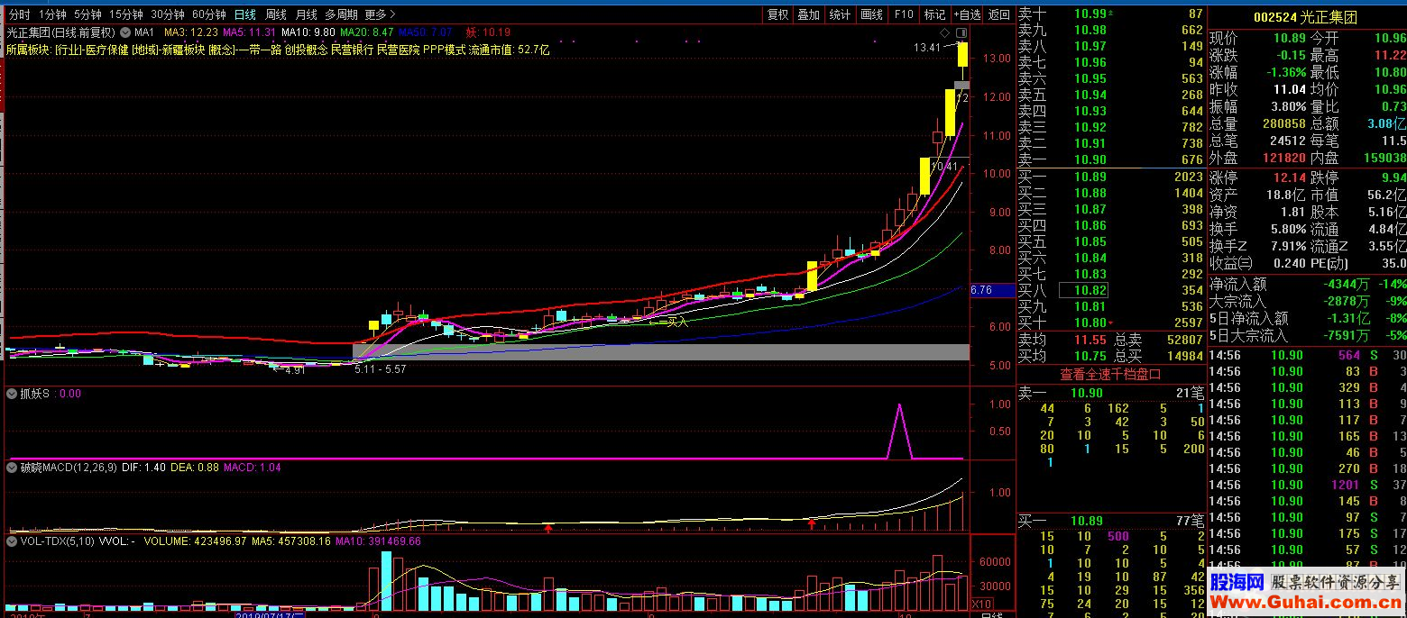Click the 卖均 average ask 11.55
The image size is (1407, 618).
(1090, 340)
